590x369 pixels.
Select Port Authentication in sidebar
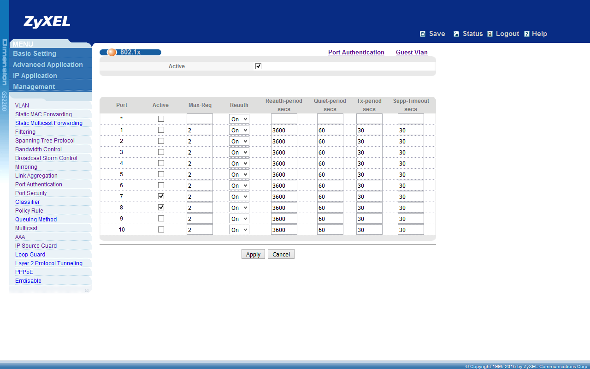(x=39, y=184)
